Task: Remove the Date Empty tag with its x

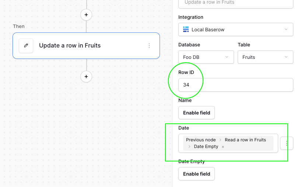Action: coord(223,147)
